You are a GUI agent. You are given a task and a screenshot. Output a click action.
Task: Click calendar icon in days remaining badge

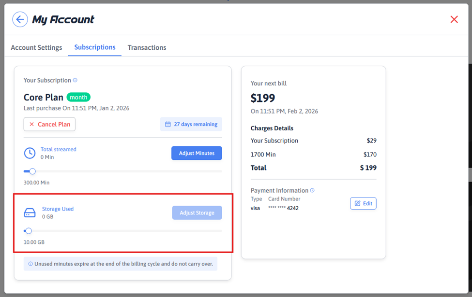tap(168, 124)
